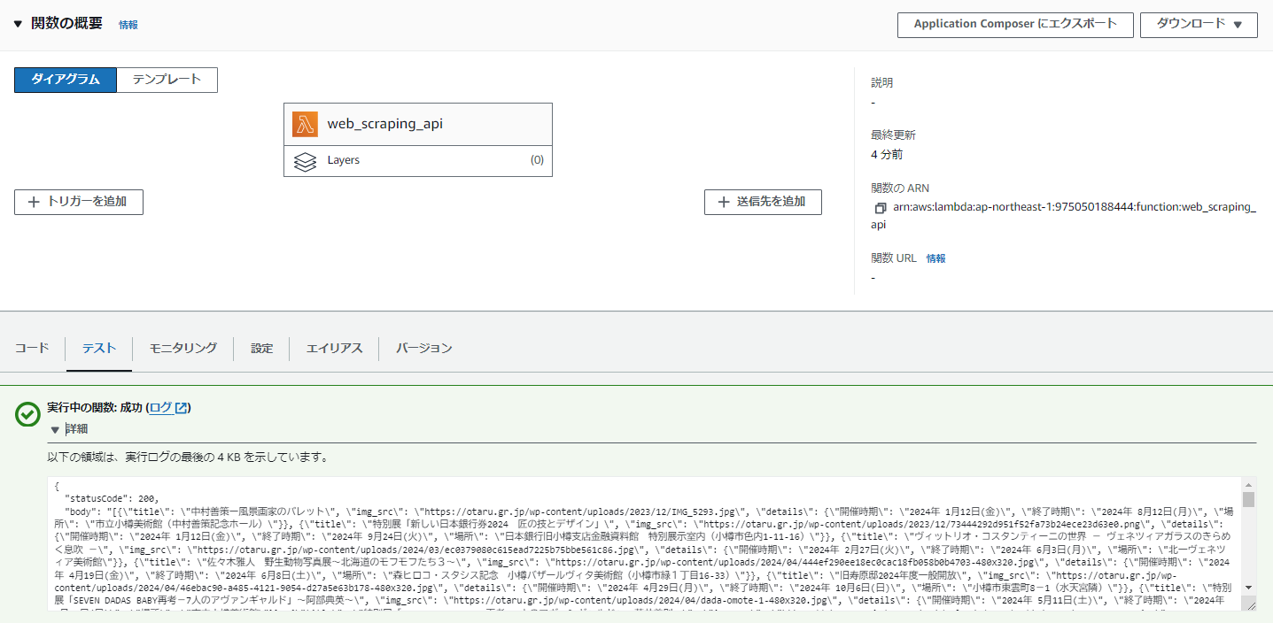
Task: Click the Layers icon in the diagram
Action: [306, 161]
